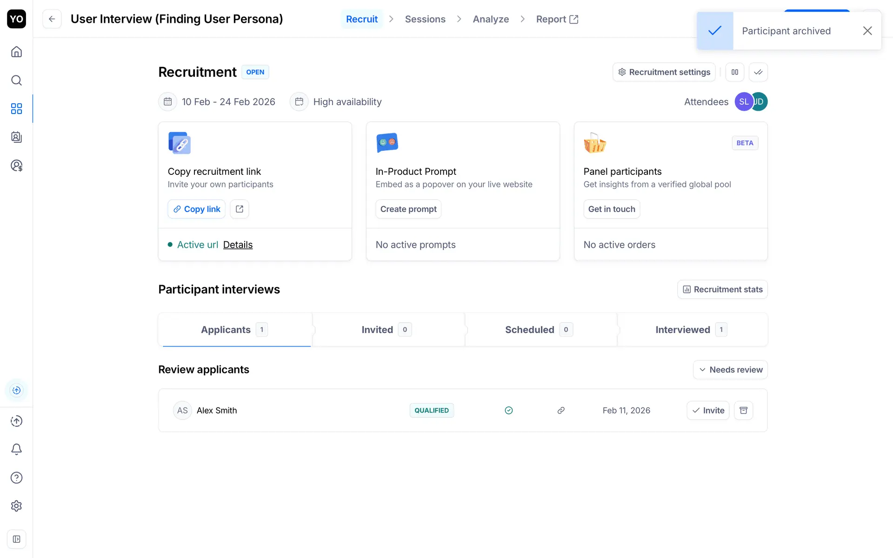
Task: Switch to the Interviewed tab
Action: (691, 330)
